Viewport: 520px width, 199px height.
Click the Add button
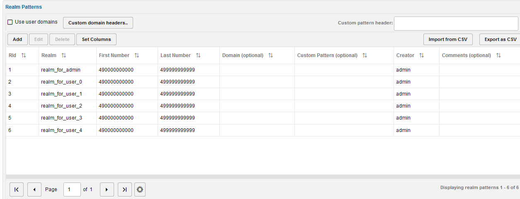pos(17,39)
